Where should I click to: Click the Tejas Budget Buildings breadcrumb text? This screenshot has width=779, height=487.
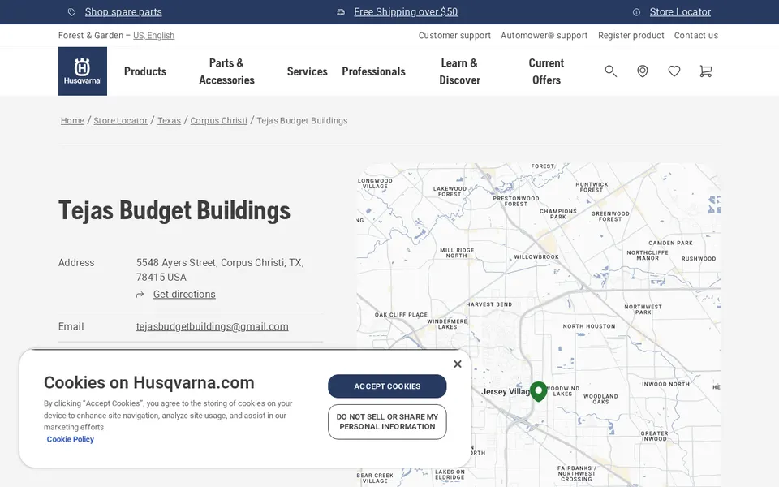coord(302,121)
